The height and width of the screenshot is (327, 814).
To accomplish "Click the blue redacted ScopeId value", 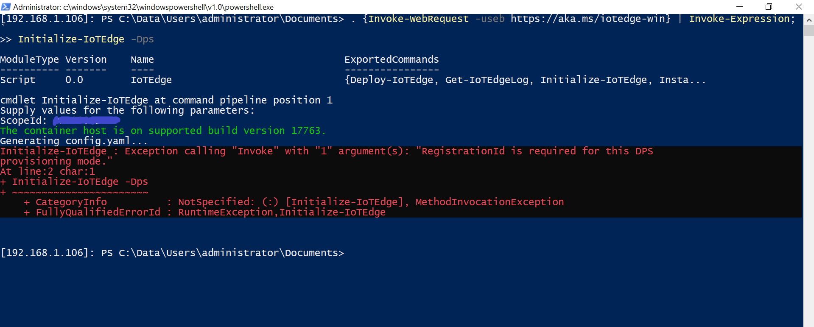I will pyautogui.click(x=86, y=120).
